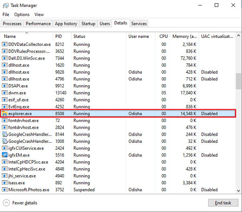Click PID value 13140
Screen dimensions: 242x212
(61, 93)
